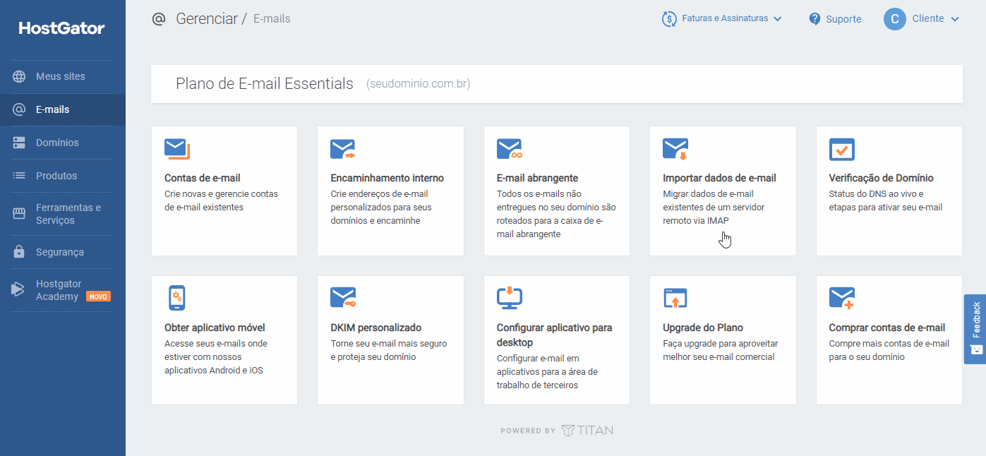The height and width of the screenshot is (456, 986).
Task: Click the HostGator logo
Action: (x=62, y=28)
